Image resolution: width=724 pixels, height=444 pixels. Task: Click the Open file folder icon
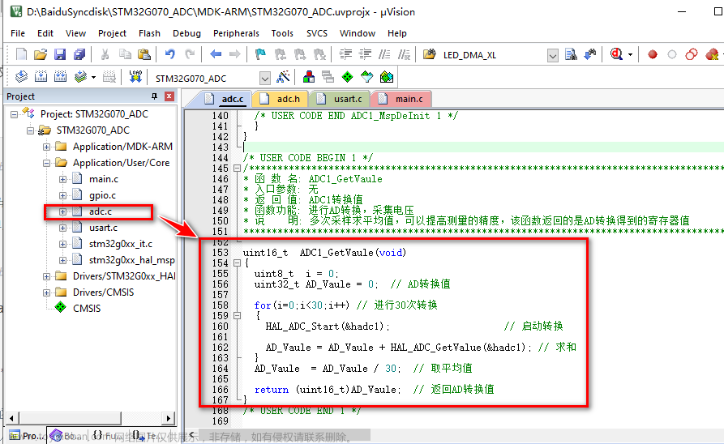41,54
